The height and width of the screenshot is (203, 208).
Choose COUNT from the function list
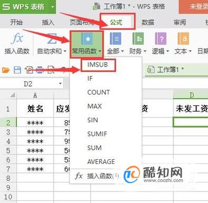(98, 92)
